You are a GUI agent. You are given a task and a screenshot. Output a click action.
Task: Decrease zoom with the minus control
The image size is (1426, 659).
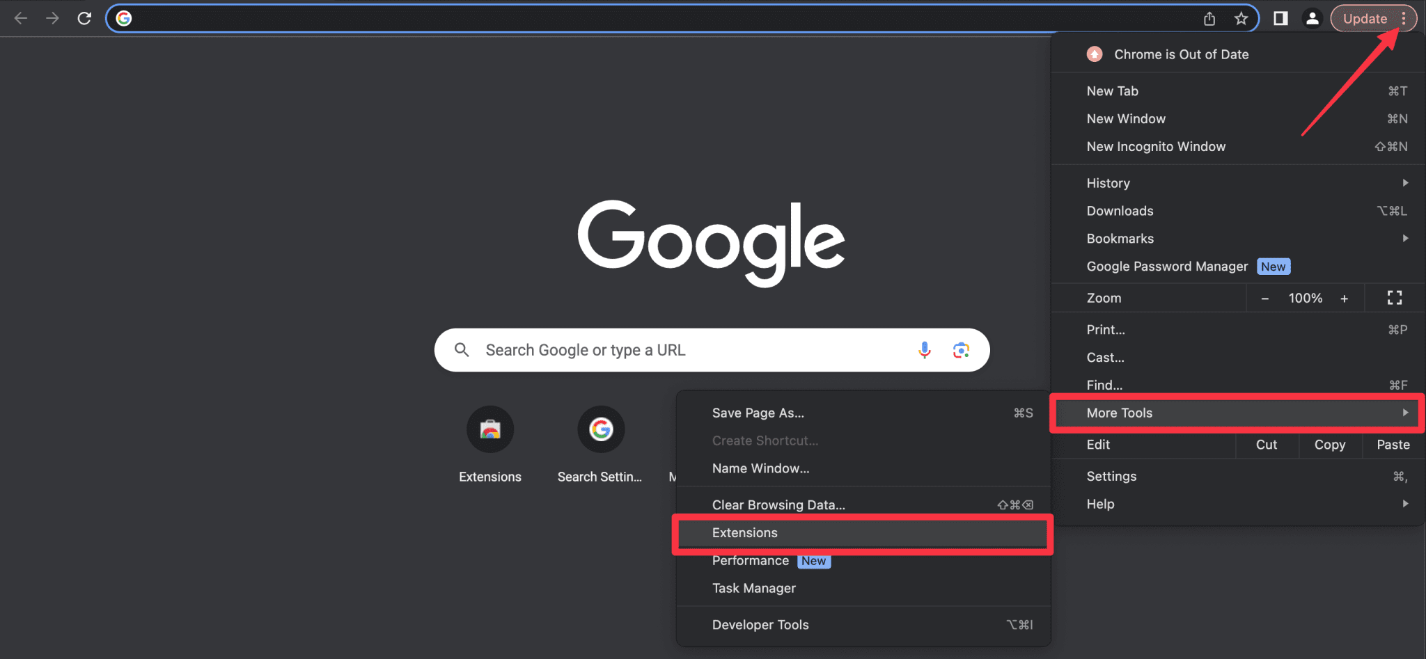coord(1265,298)
